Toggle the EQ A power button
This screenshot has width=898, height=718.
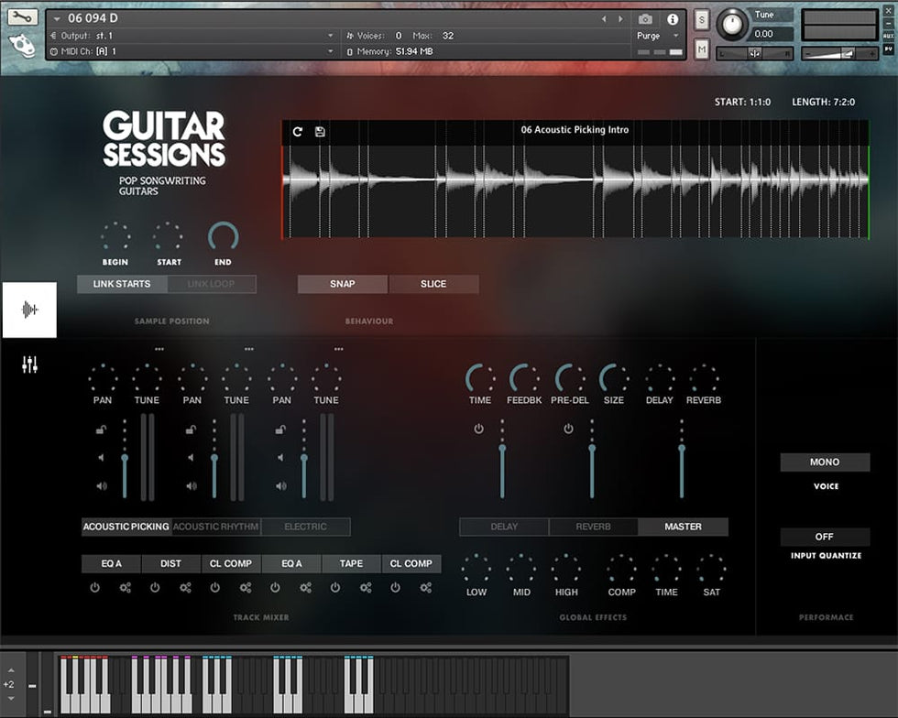pyautogui.click(x=94, y=588)
